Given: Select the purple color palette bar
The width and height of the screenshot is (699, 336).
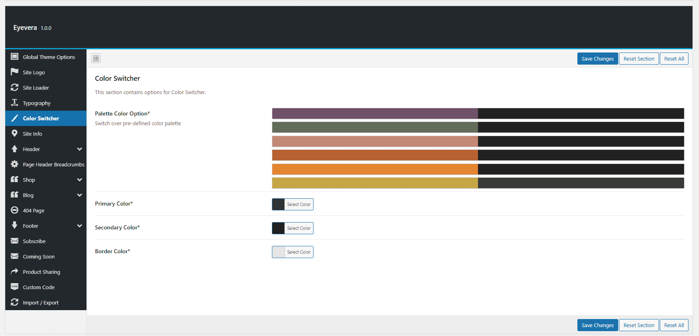Looking at the screenshot, I should click(x=478, y=113).
